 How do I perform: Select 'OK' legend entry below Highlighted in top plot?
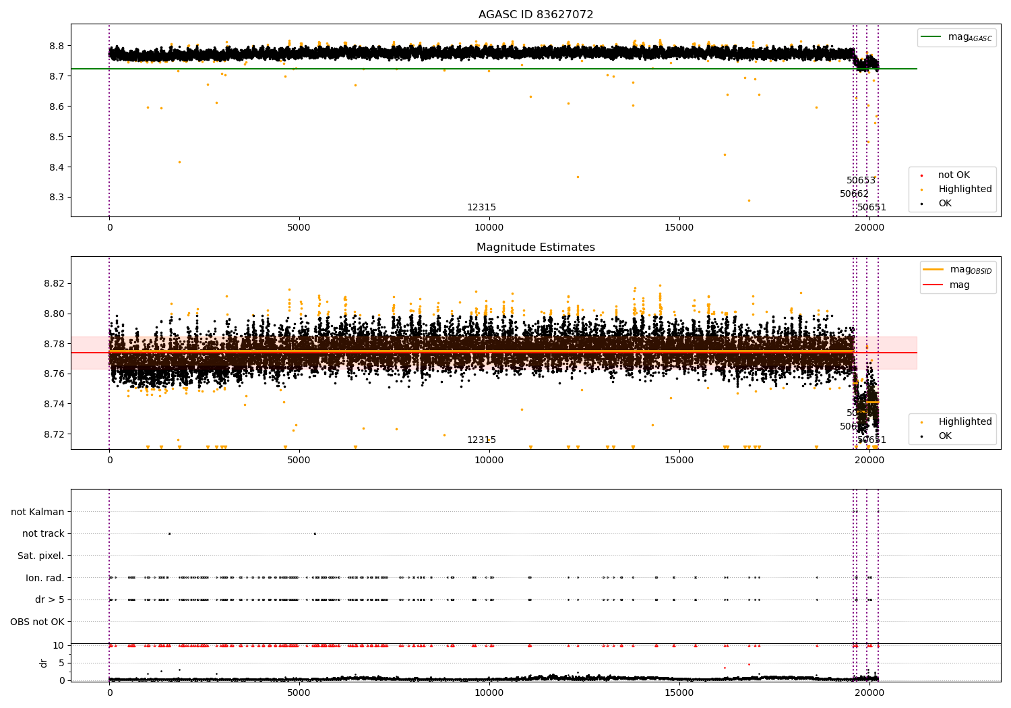tap(945, 204)
